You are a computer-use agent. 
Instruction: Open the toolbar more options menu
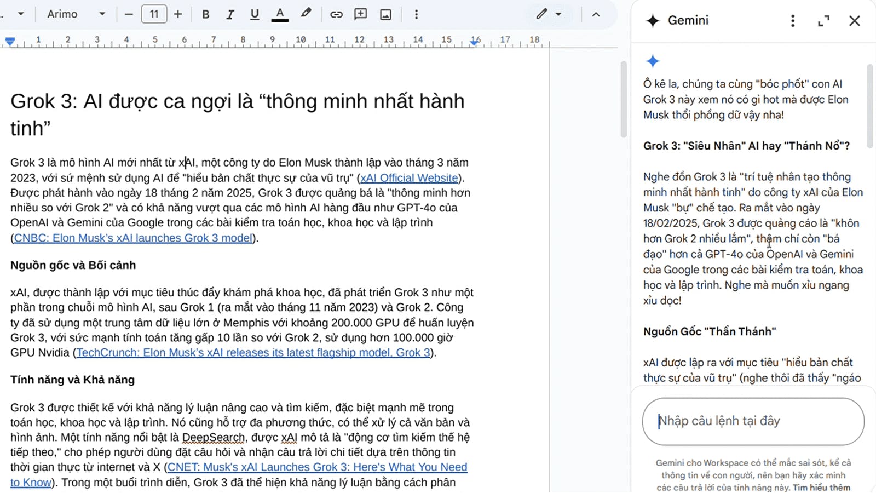click(416, 14)
